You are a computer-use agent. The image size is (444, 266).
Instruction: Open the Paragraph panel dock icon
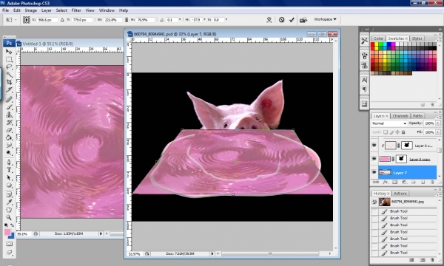(364, 90)
